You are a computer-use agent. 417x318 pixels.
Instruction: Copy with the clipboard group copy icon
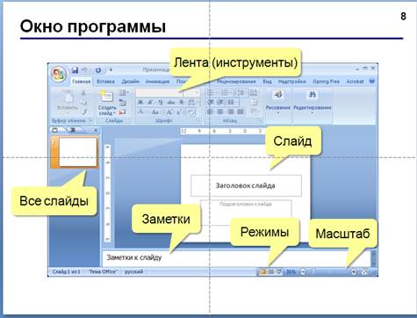(x=83, y=102)
